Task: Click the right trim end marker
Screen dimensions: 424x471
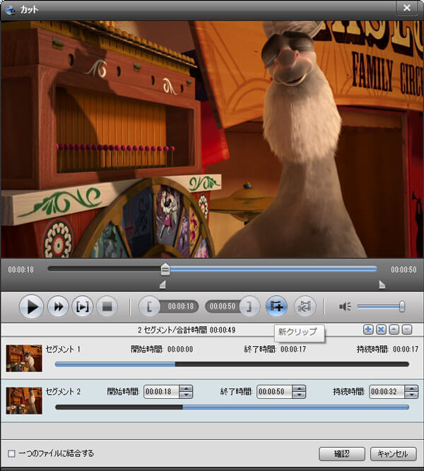Action: (382, 284)
